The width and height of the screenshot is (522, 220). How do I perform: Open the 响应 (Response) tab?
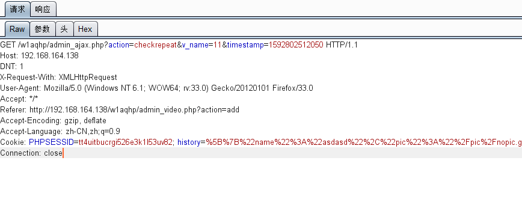(43, 10)
